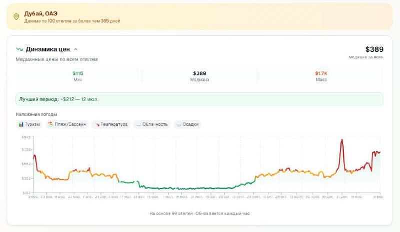Image resolution: width=400 pixels, height=232 pixels.
Task: Click the Лучший период green banner
Action: pyautogui.click(x=199, y=99)
